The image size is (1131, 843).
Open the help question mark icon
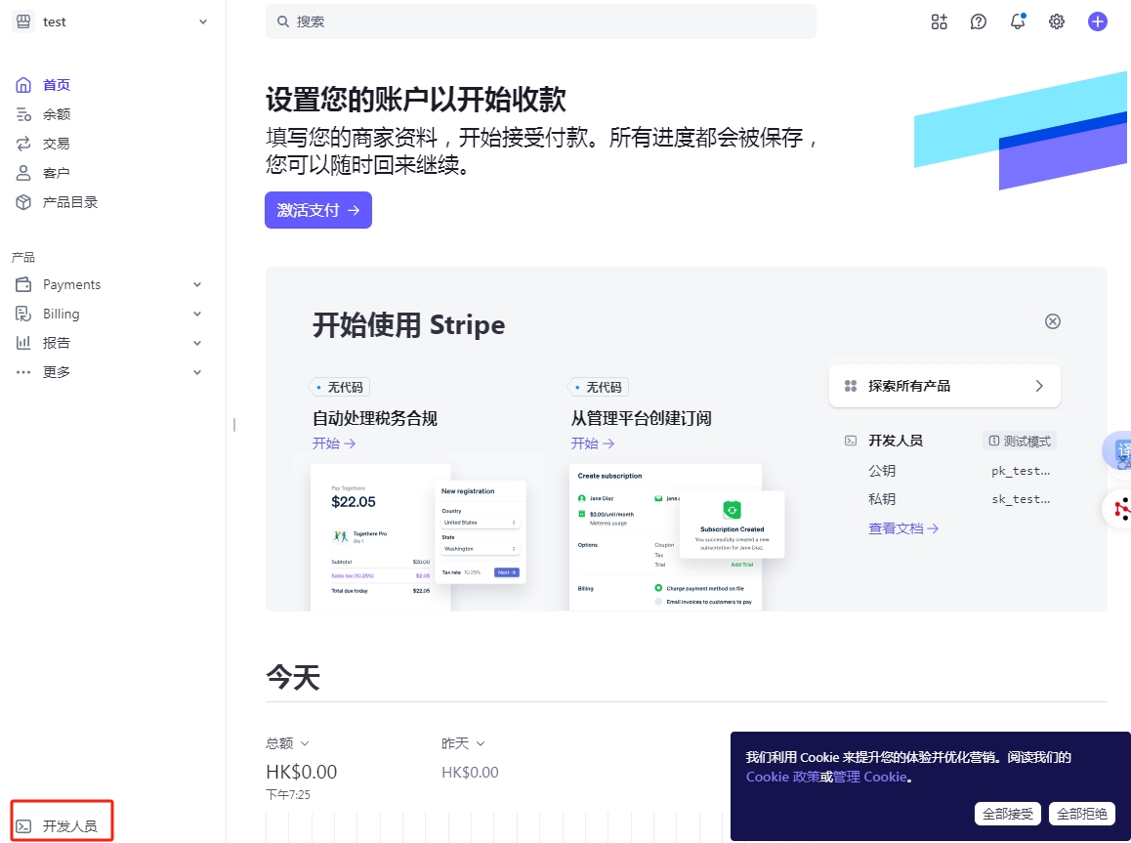(978, 21)
